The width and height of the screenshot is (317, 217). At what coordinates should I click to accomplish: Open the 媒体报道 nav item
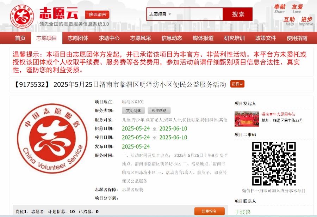203,38
